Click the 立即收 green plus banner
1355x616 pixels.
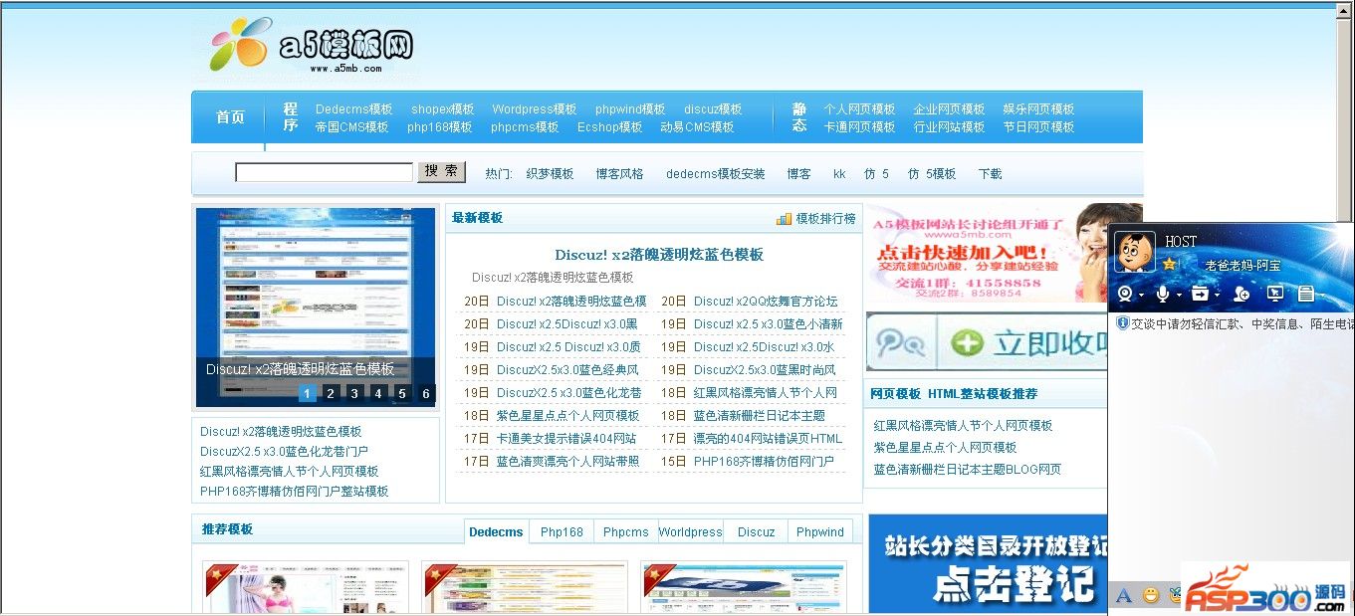pos(986,342)
